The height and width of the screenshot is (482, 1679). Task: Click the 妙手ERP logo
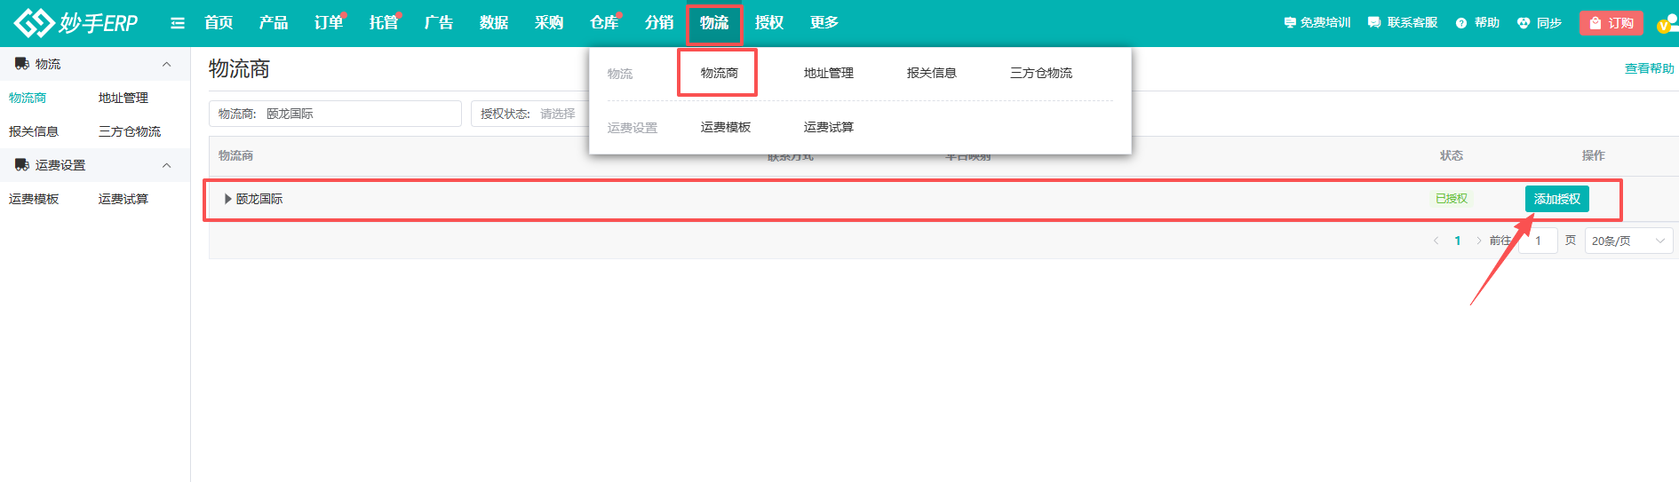click(76, 23)
